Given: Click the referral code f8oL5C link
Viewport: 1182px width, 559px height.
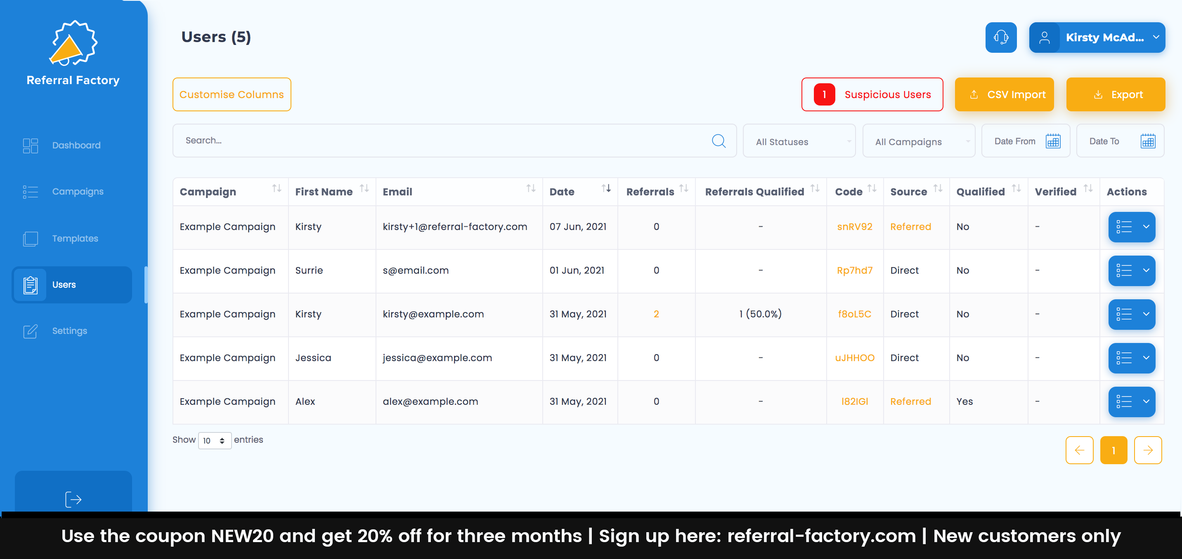Looking at the screenshot, I should pyautogui.click(x=854, y=314).
